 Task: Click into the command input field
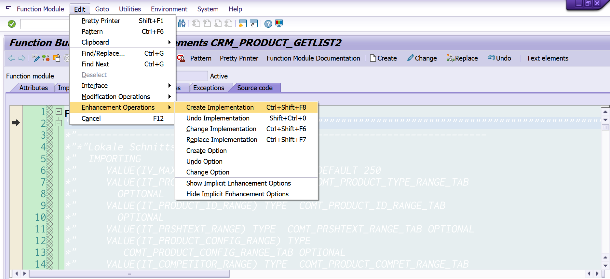click(x=45, y=24)
